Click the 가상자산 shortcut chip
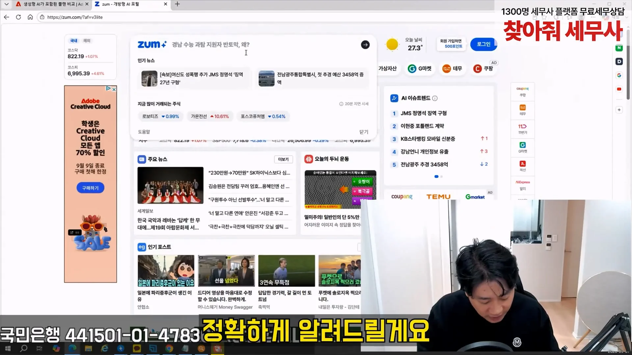This screenshot has width=632, height=355. point(387,68)
